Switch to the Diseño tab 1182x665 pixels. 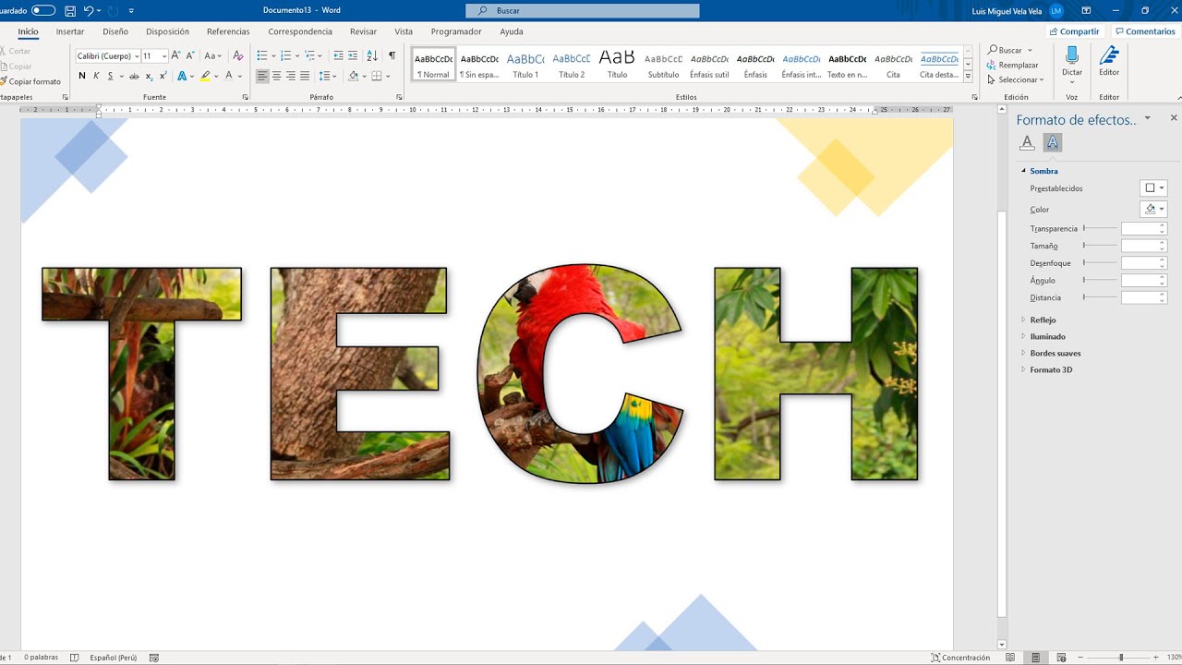(x=115, y=31)
